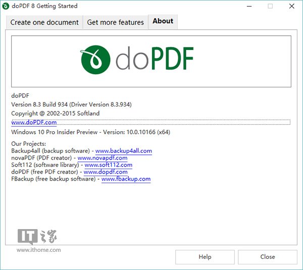This screenshot has height=270, width=303.
Task: Click 'Backup4all (backup software)' text
Action: click(x=50, y=151)
